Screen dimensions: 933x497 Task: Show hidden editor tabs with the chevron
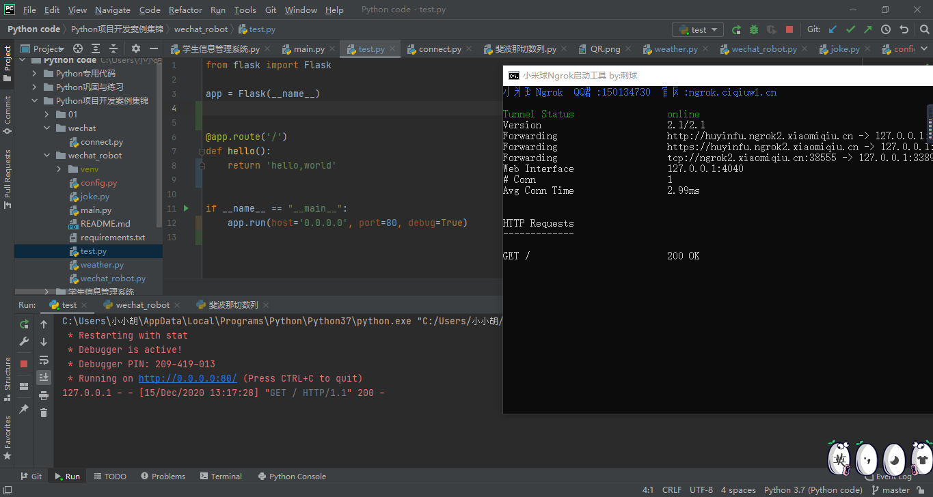pos(925,49)
